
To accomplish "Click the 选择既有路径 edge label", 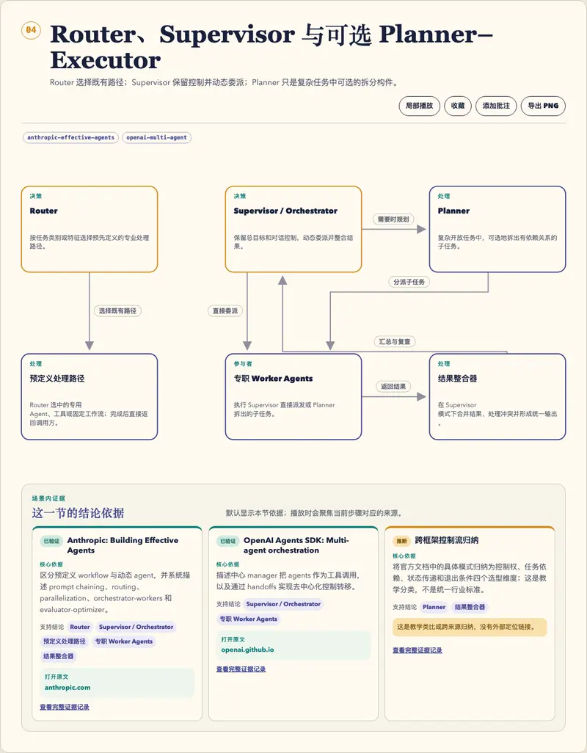I will pos(117,310).
